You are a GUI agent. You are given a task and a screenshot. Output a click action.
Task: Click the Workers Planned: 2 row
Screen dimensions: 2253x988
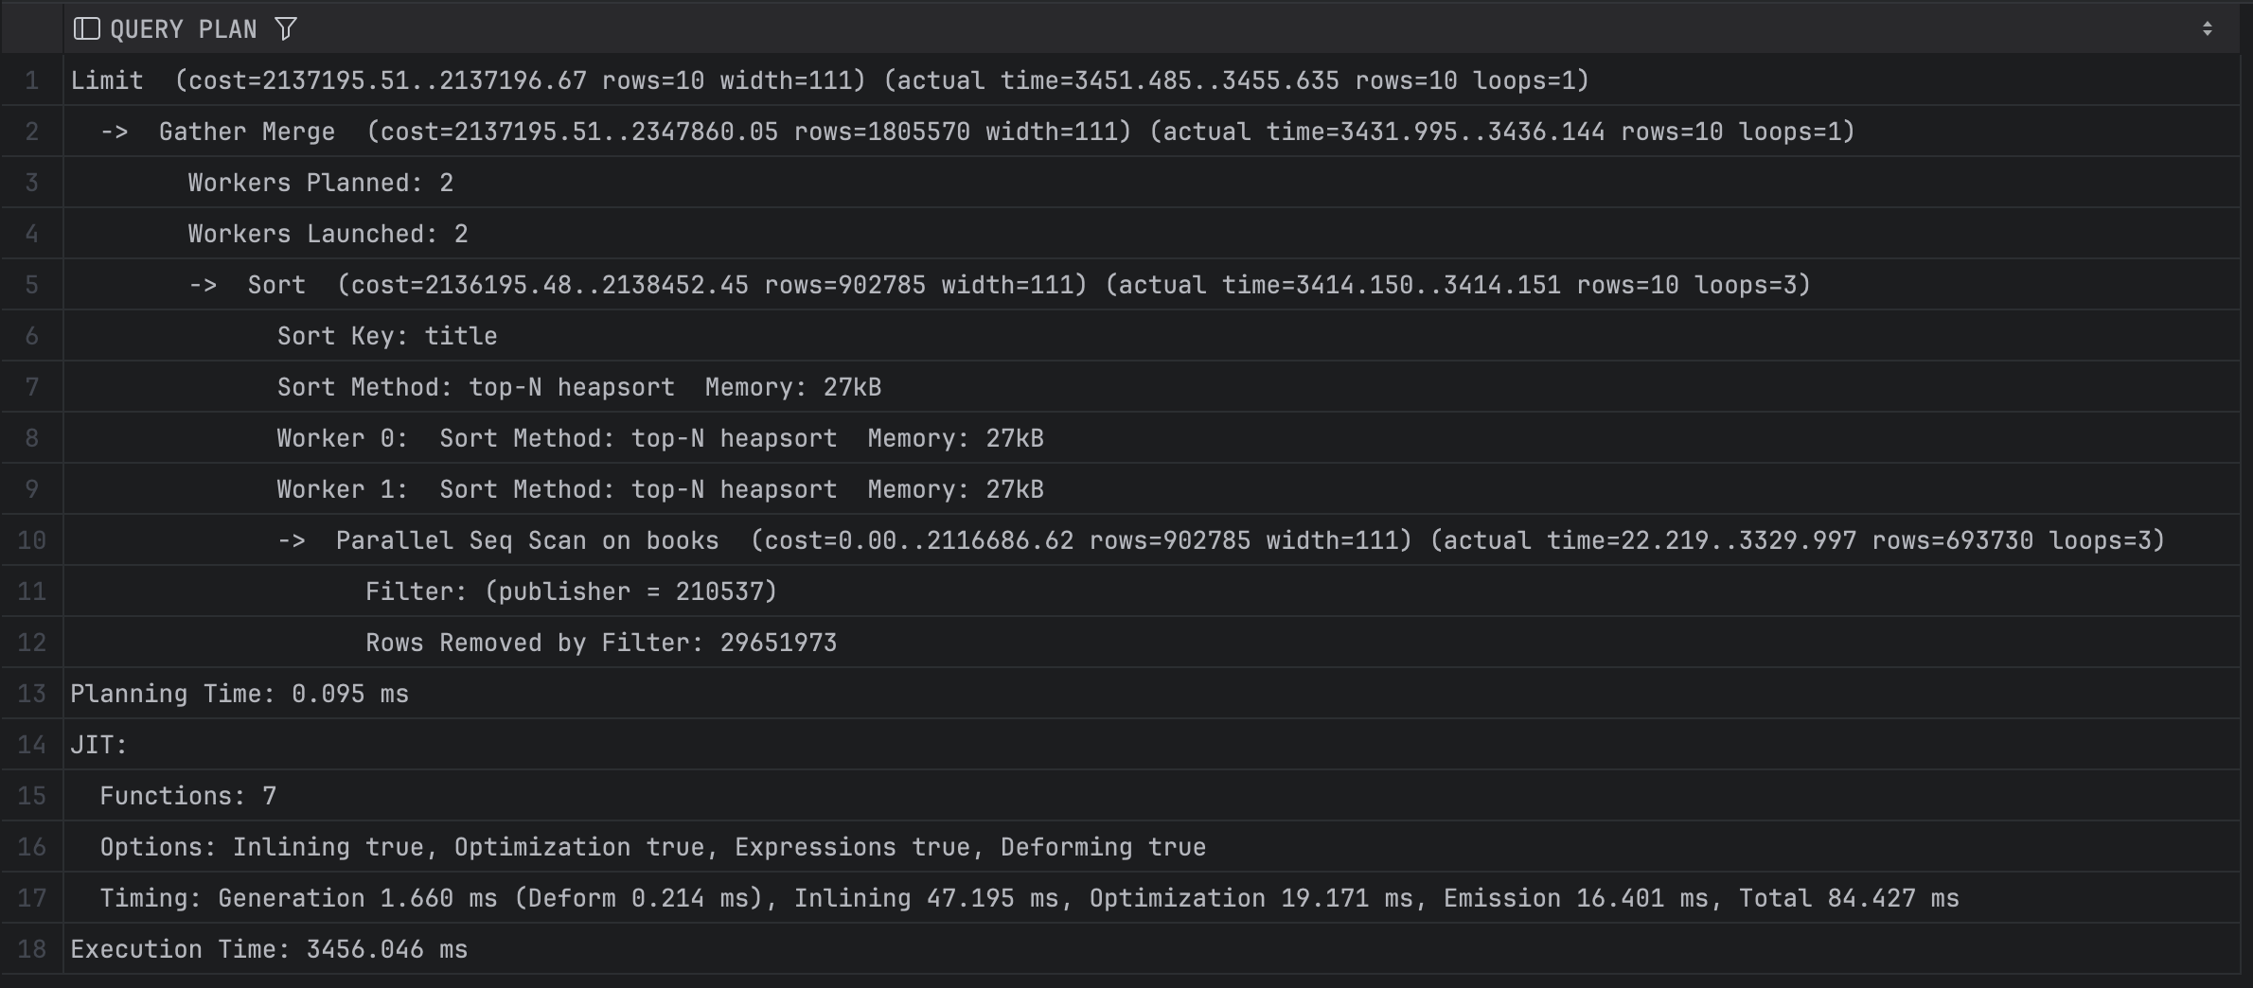(321, 183)
